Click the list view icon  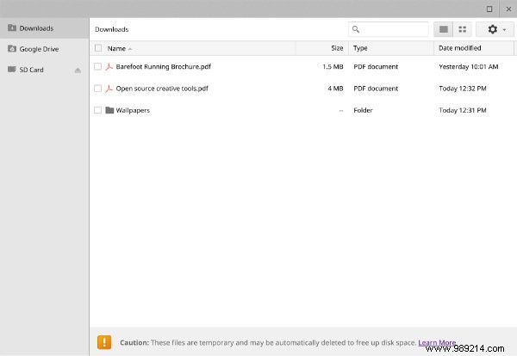(444, 29)
